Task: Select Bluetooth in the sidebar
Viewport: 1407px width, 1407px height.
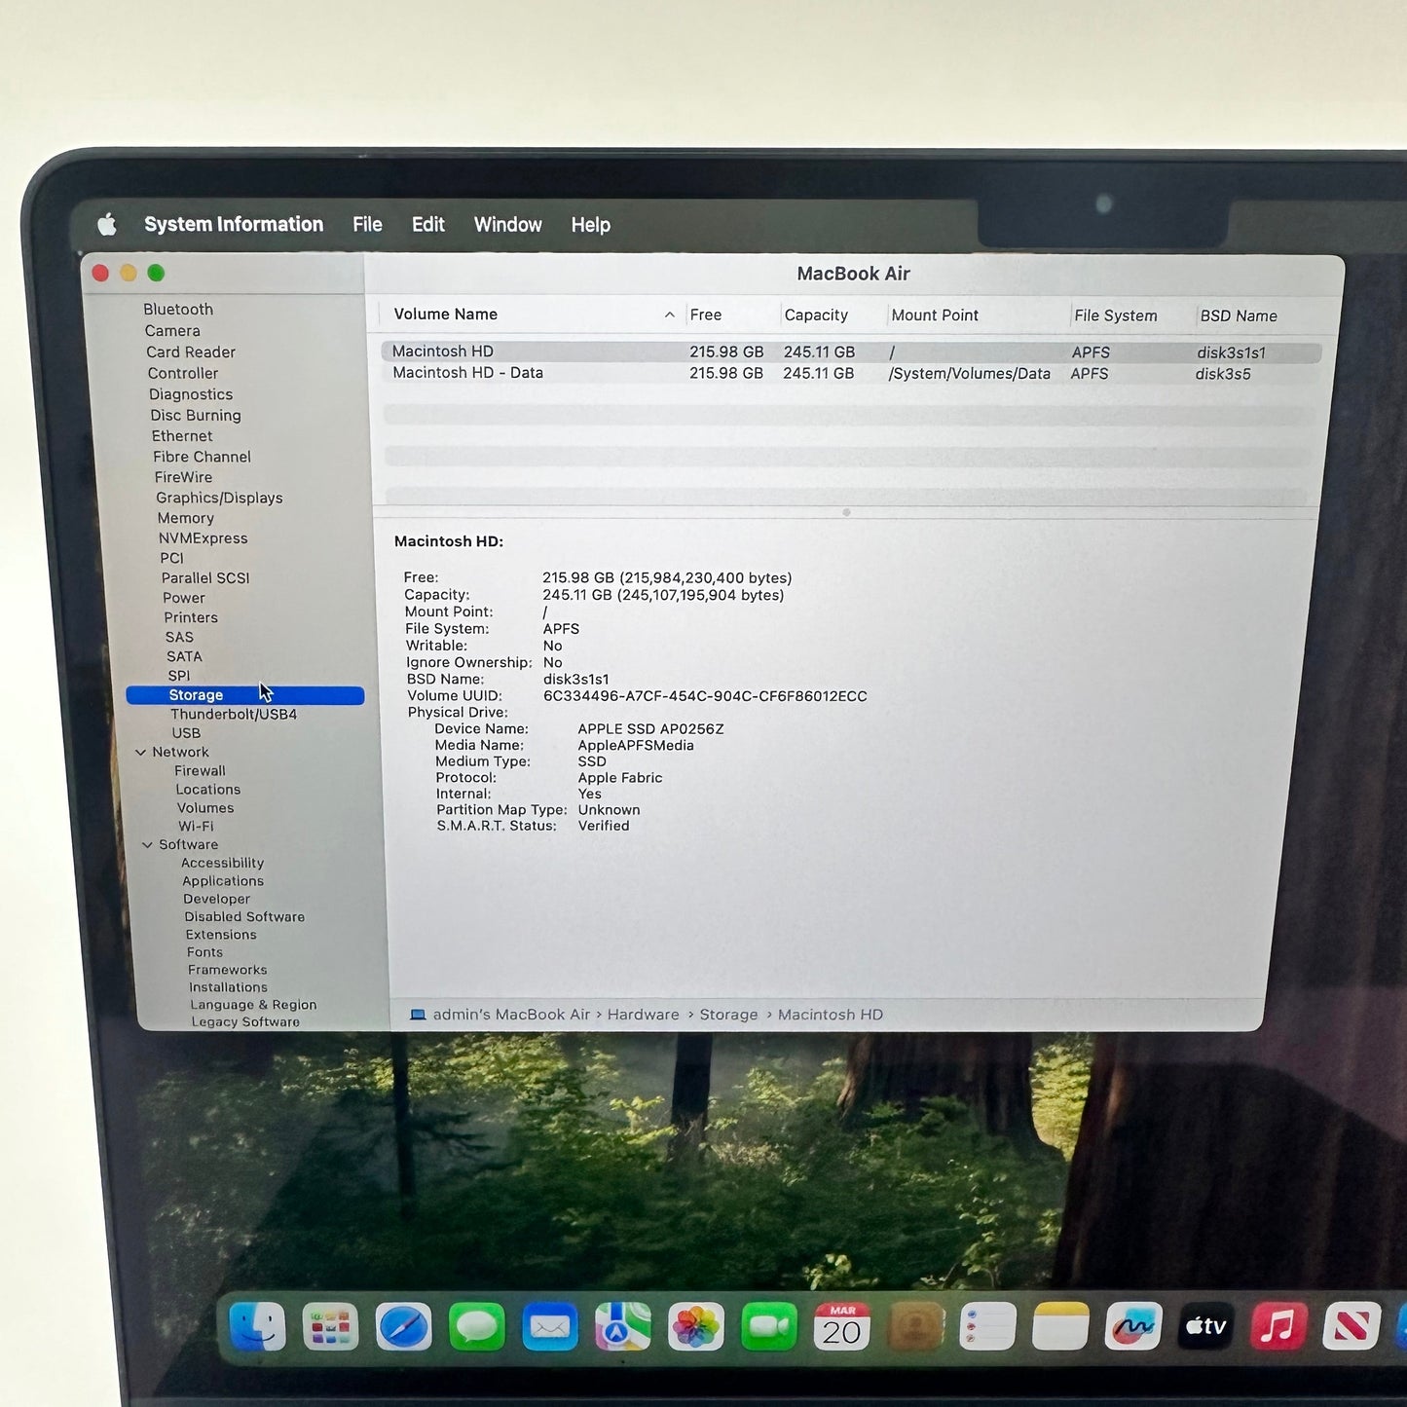Action: click(178, 309)
